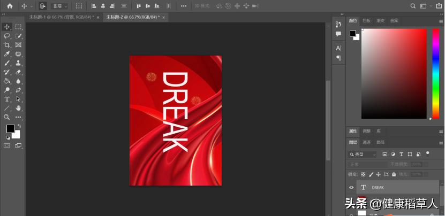Align left edges in options bar

pyautogui.click(x=94, y=6)
